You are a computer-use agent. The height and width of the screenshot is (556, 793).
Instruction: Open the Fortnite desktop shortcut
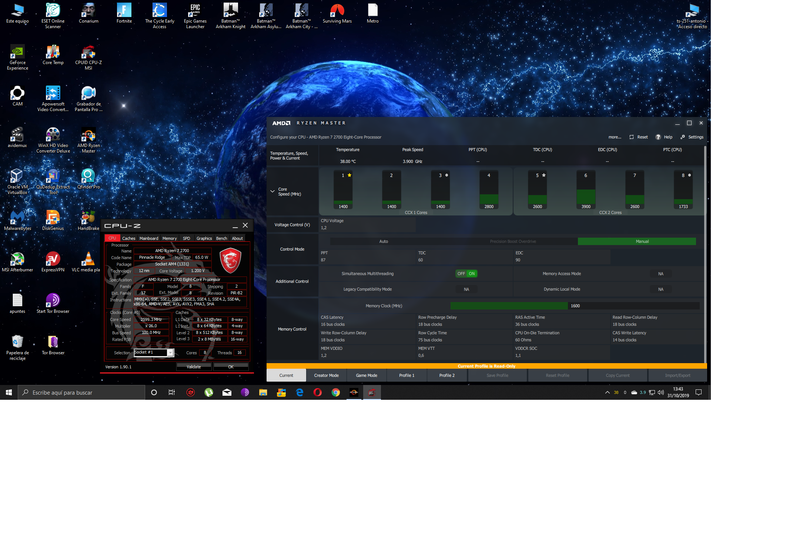(124, 13)
